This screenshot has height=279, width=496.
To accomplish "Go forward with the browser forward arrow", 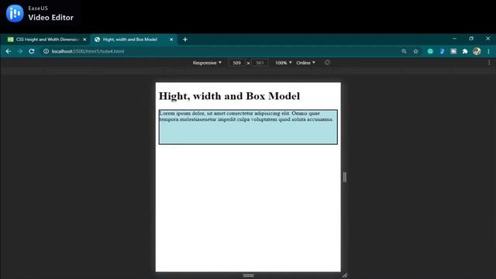I will point(20,51).
